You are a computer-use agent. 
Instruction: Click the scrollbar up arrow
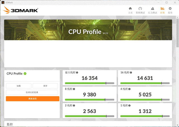point(177,17)
